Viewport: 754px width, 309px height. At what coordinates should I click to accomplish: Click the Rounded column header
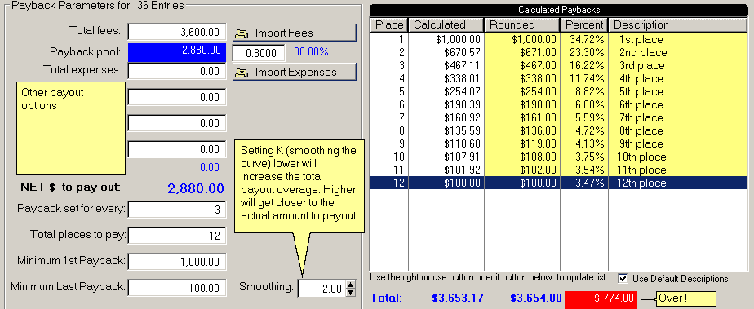tap(522, 25)
